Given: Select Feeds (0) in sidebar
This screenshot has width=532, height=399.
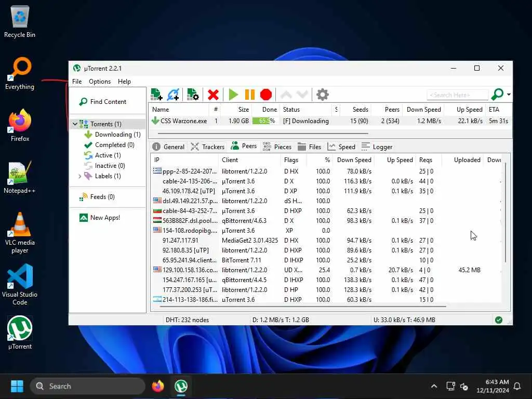Looking at the screenshot, I should 97,197.
